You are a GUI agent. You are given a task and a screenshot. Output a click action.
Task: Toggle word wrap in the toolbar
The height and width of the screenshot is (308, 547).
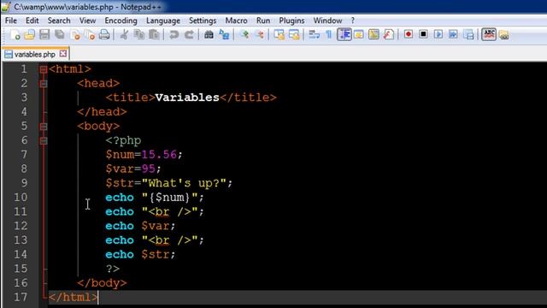(x=314, y=34)
